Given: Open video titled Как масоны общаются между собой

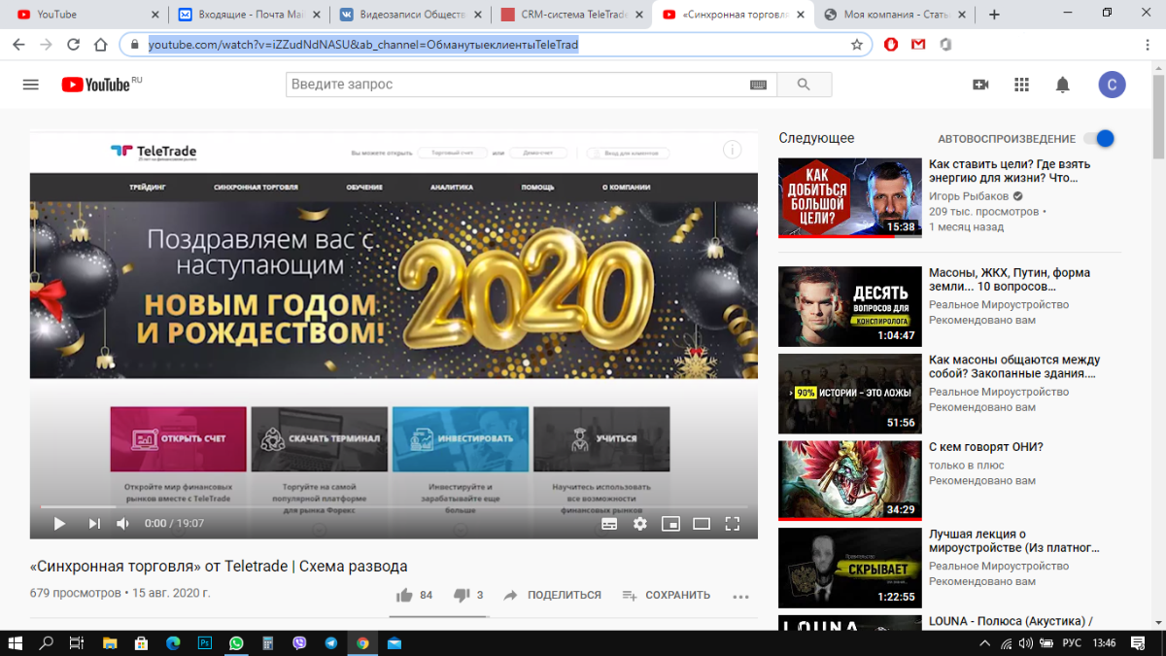Looking at the screenshot, I should coord(1014,366).
